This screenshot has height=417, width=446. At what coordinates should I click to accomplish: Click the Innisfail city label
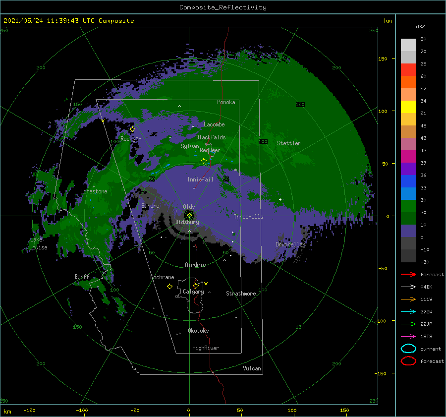(200, 179)
